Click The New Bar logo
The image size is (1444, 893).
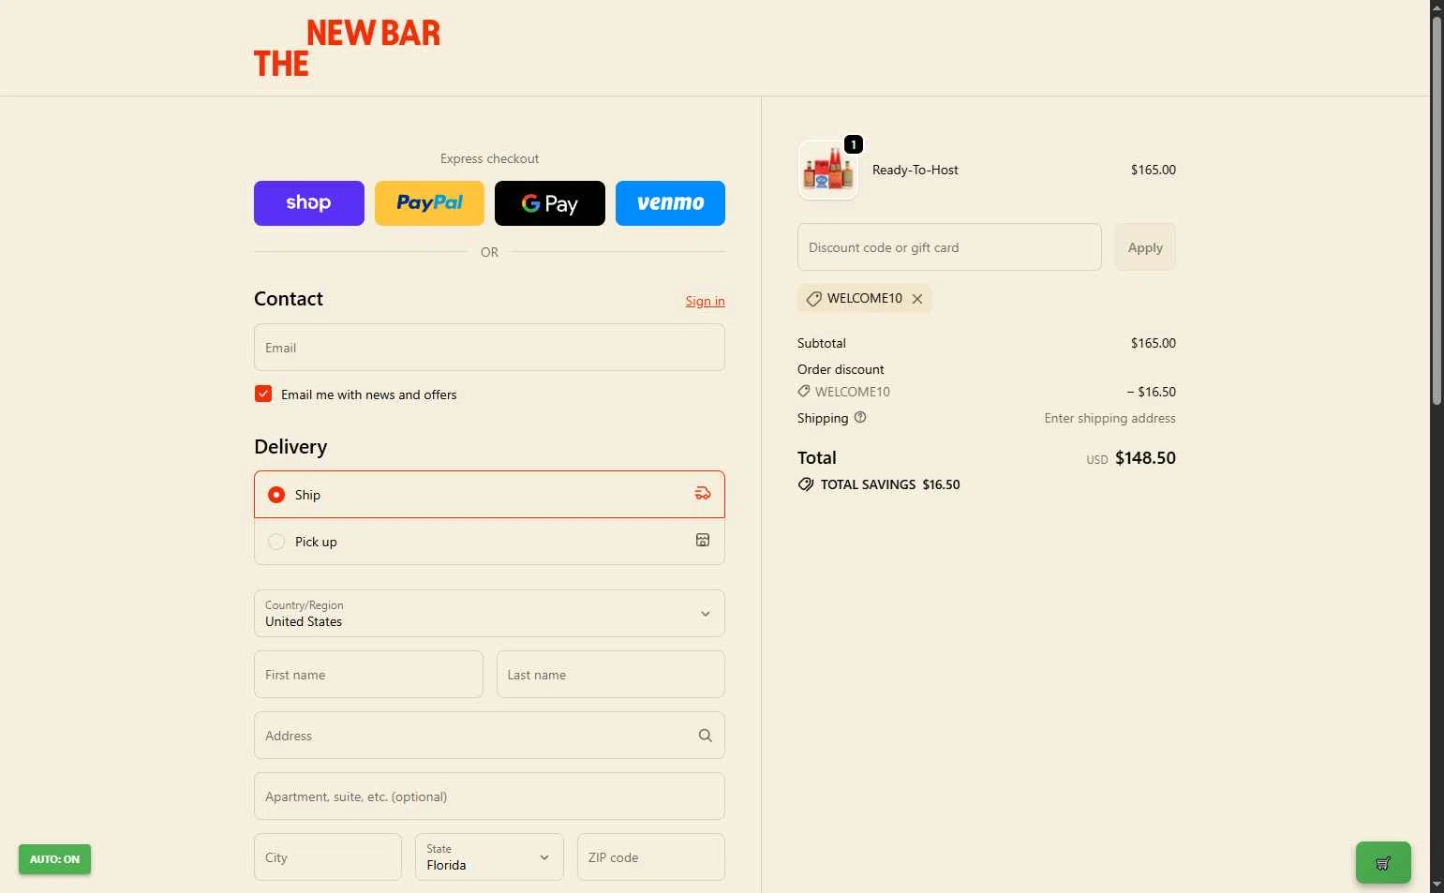click(347, 48)
